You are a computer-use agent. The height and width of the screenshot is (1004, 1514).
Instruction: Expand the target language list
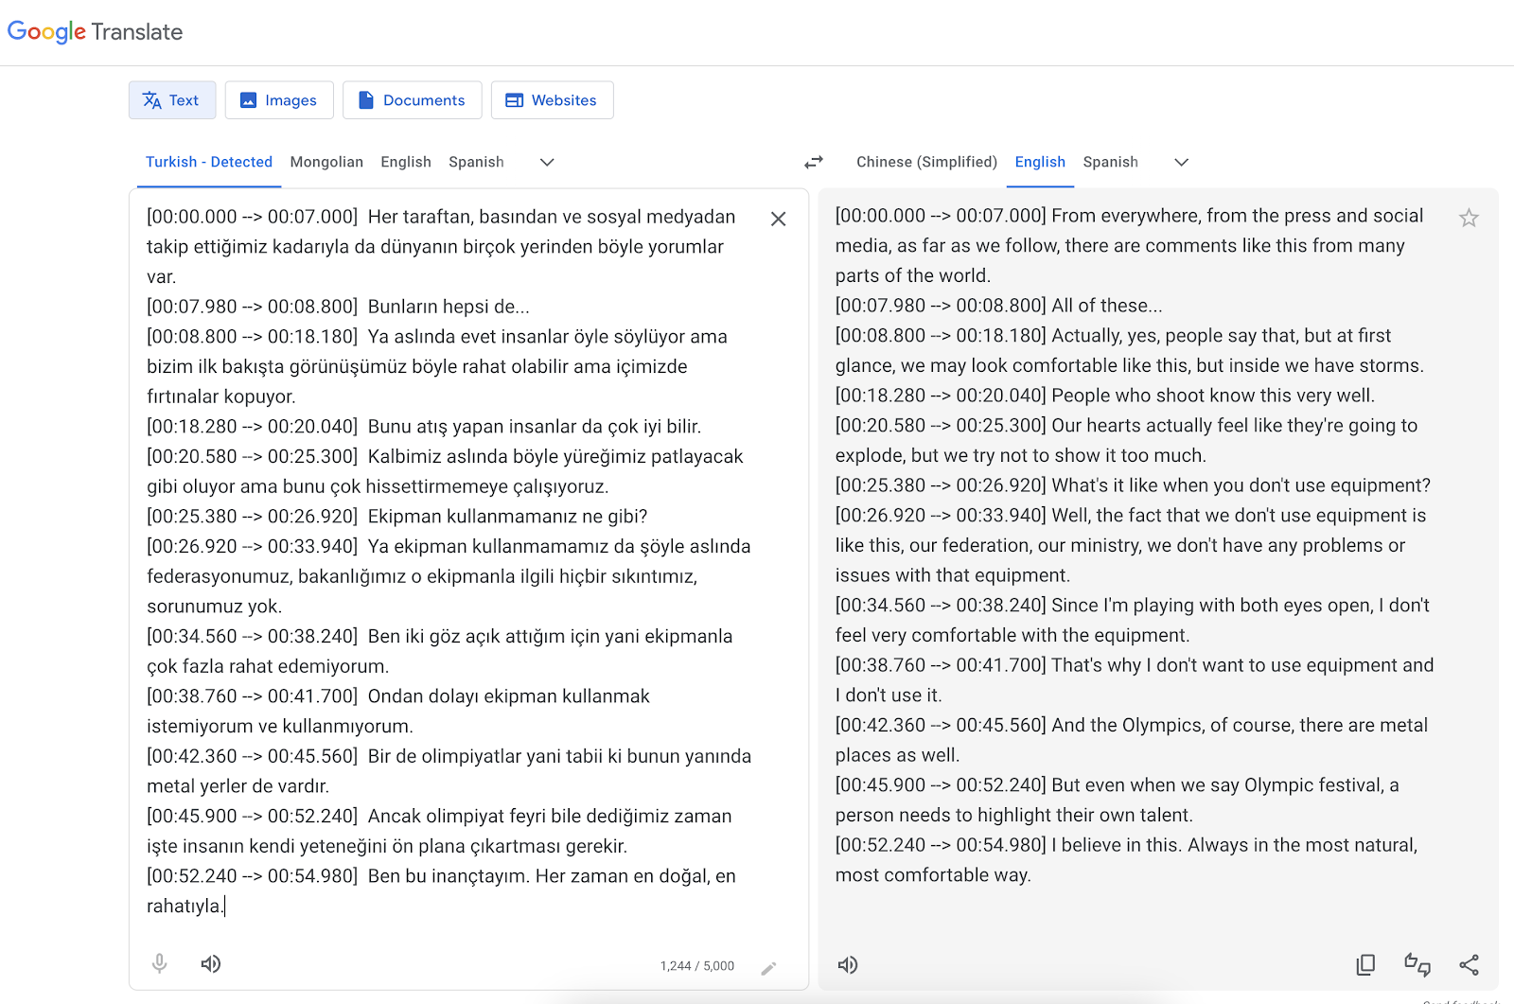(1181, 163)
